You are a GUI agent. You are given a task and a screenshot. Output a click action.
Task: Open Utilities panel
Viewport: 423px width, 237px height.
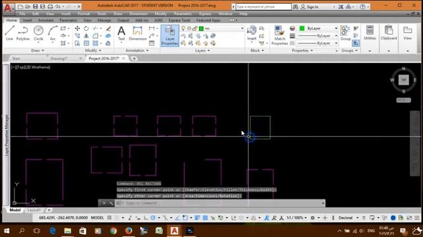369,34
